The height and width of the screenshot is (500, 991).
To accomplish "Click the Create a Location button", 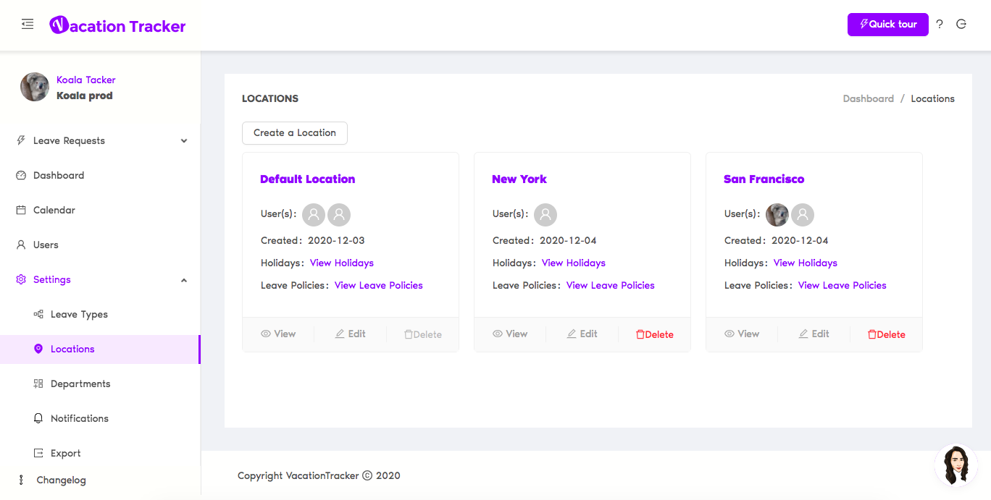I will [295, 133].
